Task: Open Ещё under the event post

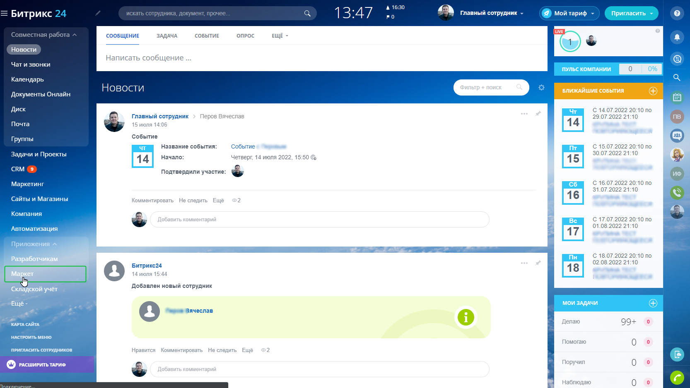Action: 218,201
